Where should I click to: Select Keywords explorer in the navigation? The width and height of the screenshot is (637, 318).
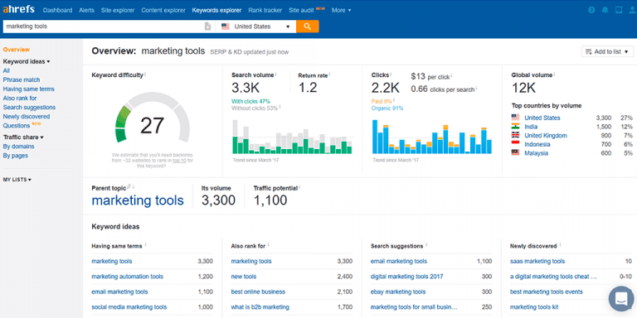tap(216, 10)
